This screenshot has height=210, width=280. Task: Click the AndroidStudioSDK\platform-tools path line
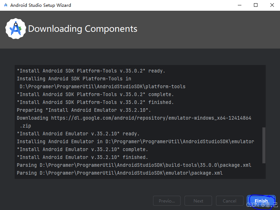click(103, 87)
